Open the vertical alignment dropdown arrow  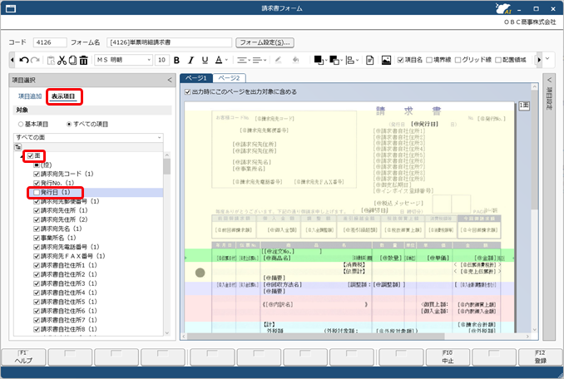[265, 60]
